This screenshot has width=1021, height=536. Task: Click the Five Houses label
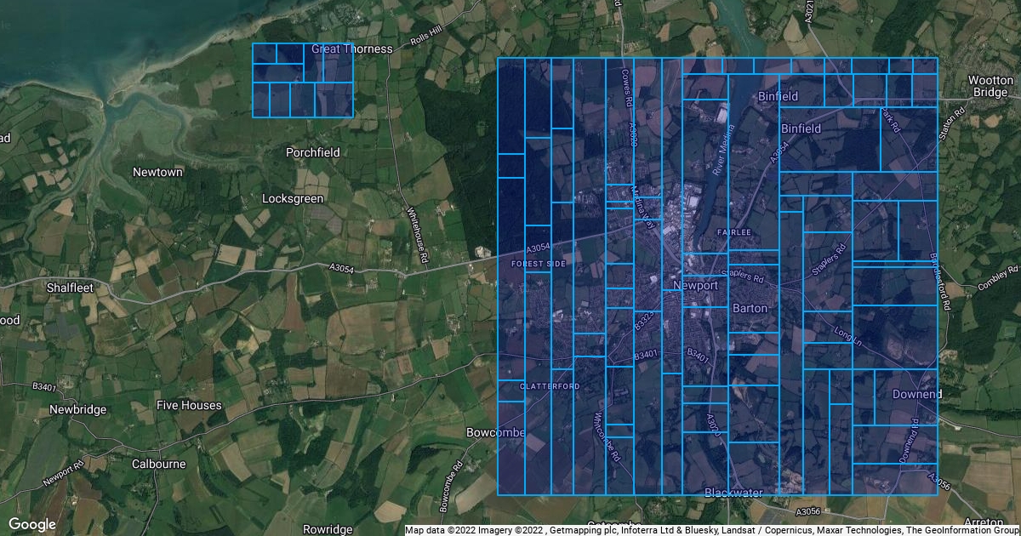click(188, 405)
